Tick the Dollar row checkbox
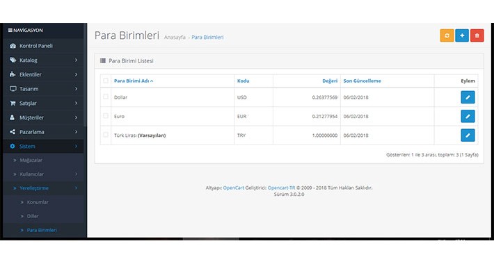 [x=106, y=97]
